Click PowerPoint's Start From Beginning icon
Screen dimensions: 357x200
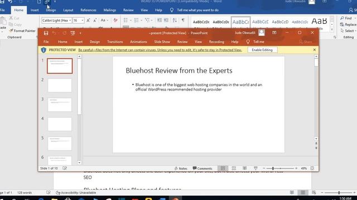coord(73,33)
